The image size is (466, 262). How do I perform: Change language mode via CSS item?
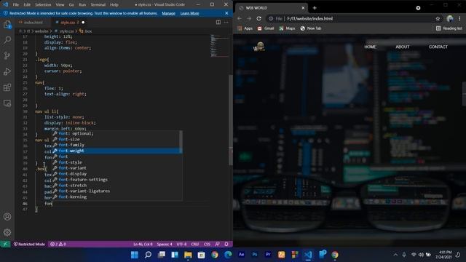207,244
